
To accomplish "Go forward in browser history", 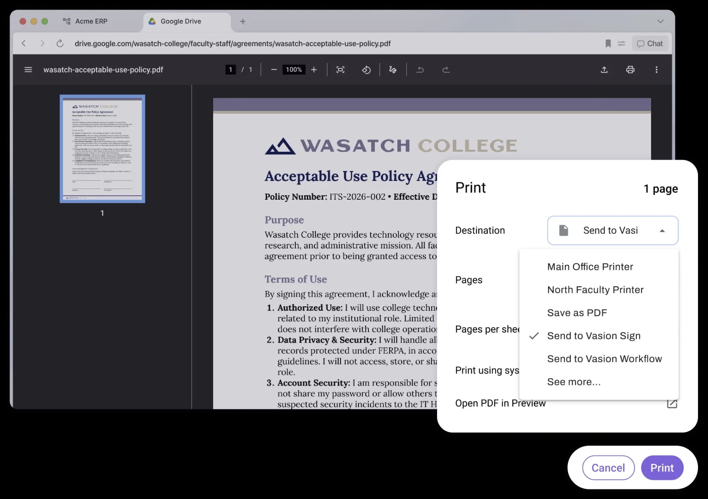I will click(x=42, y=44).
